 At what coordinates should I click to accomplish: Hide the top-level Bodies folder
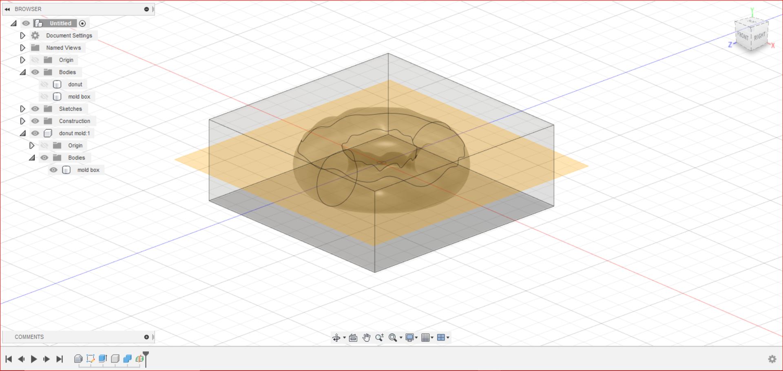coord(35,72)
